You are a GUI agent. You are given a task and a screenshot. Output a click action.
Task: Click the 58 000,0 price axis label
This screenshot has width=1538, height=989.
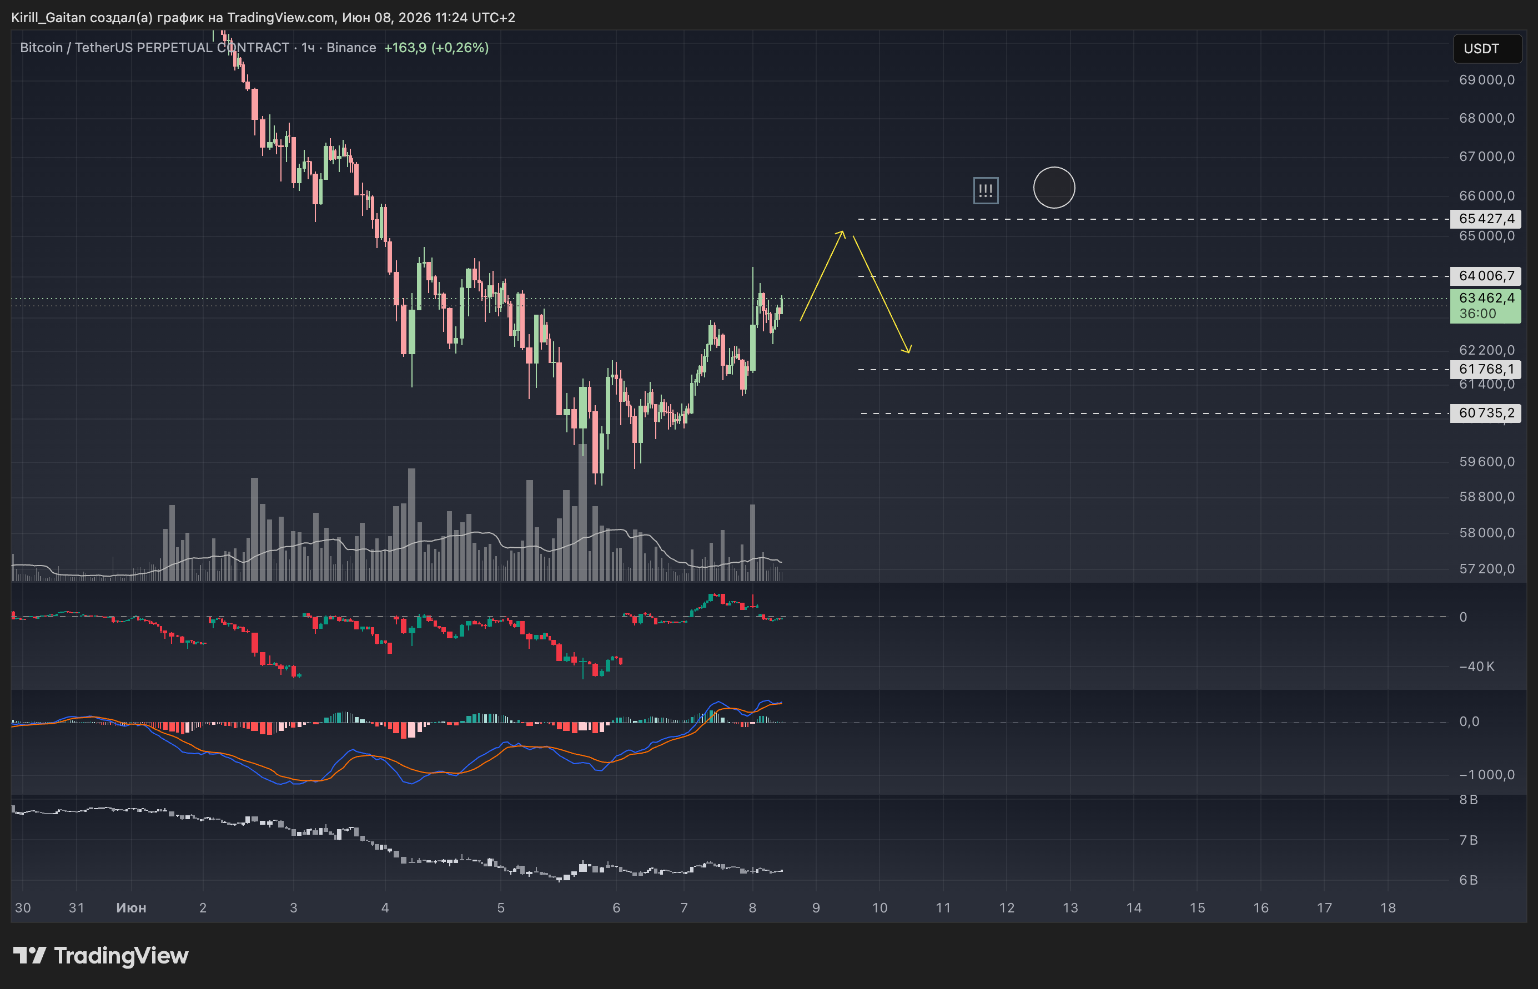tap(1486, 533)
